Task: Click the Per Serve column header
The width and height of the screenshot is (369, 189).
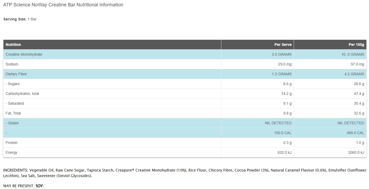Action: coord(283,45)
